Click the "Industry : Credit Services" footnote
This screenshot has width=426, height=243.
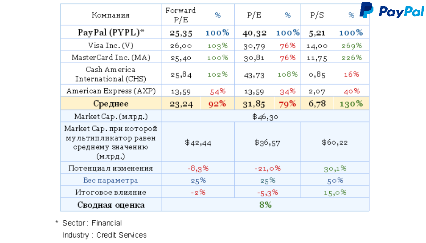(104, 235)
